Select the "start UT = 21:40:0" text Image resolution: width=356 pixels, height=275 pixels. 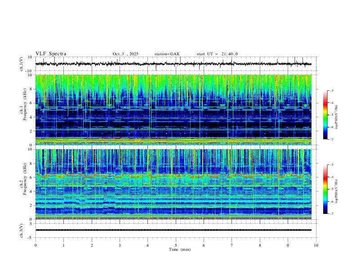[217, 54]
